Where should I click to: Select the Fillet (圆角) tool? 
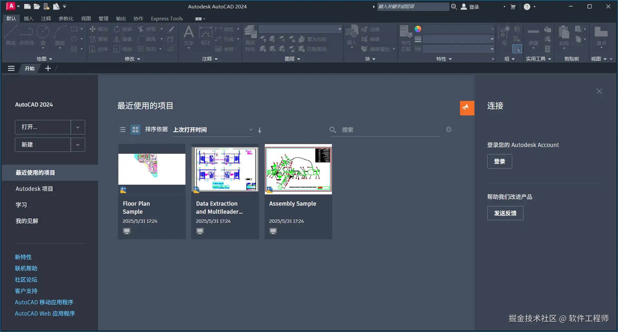pos(147,39)
